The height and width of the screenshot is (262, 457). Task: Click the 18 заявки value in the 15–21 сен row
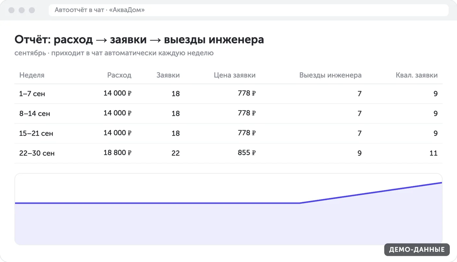pyautogui.click(x=176, y=133)
